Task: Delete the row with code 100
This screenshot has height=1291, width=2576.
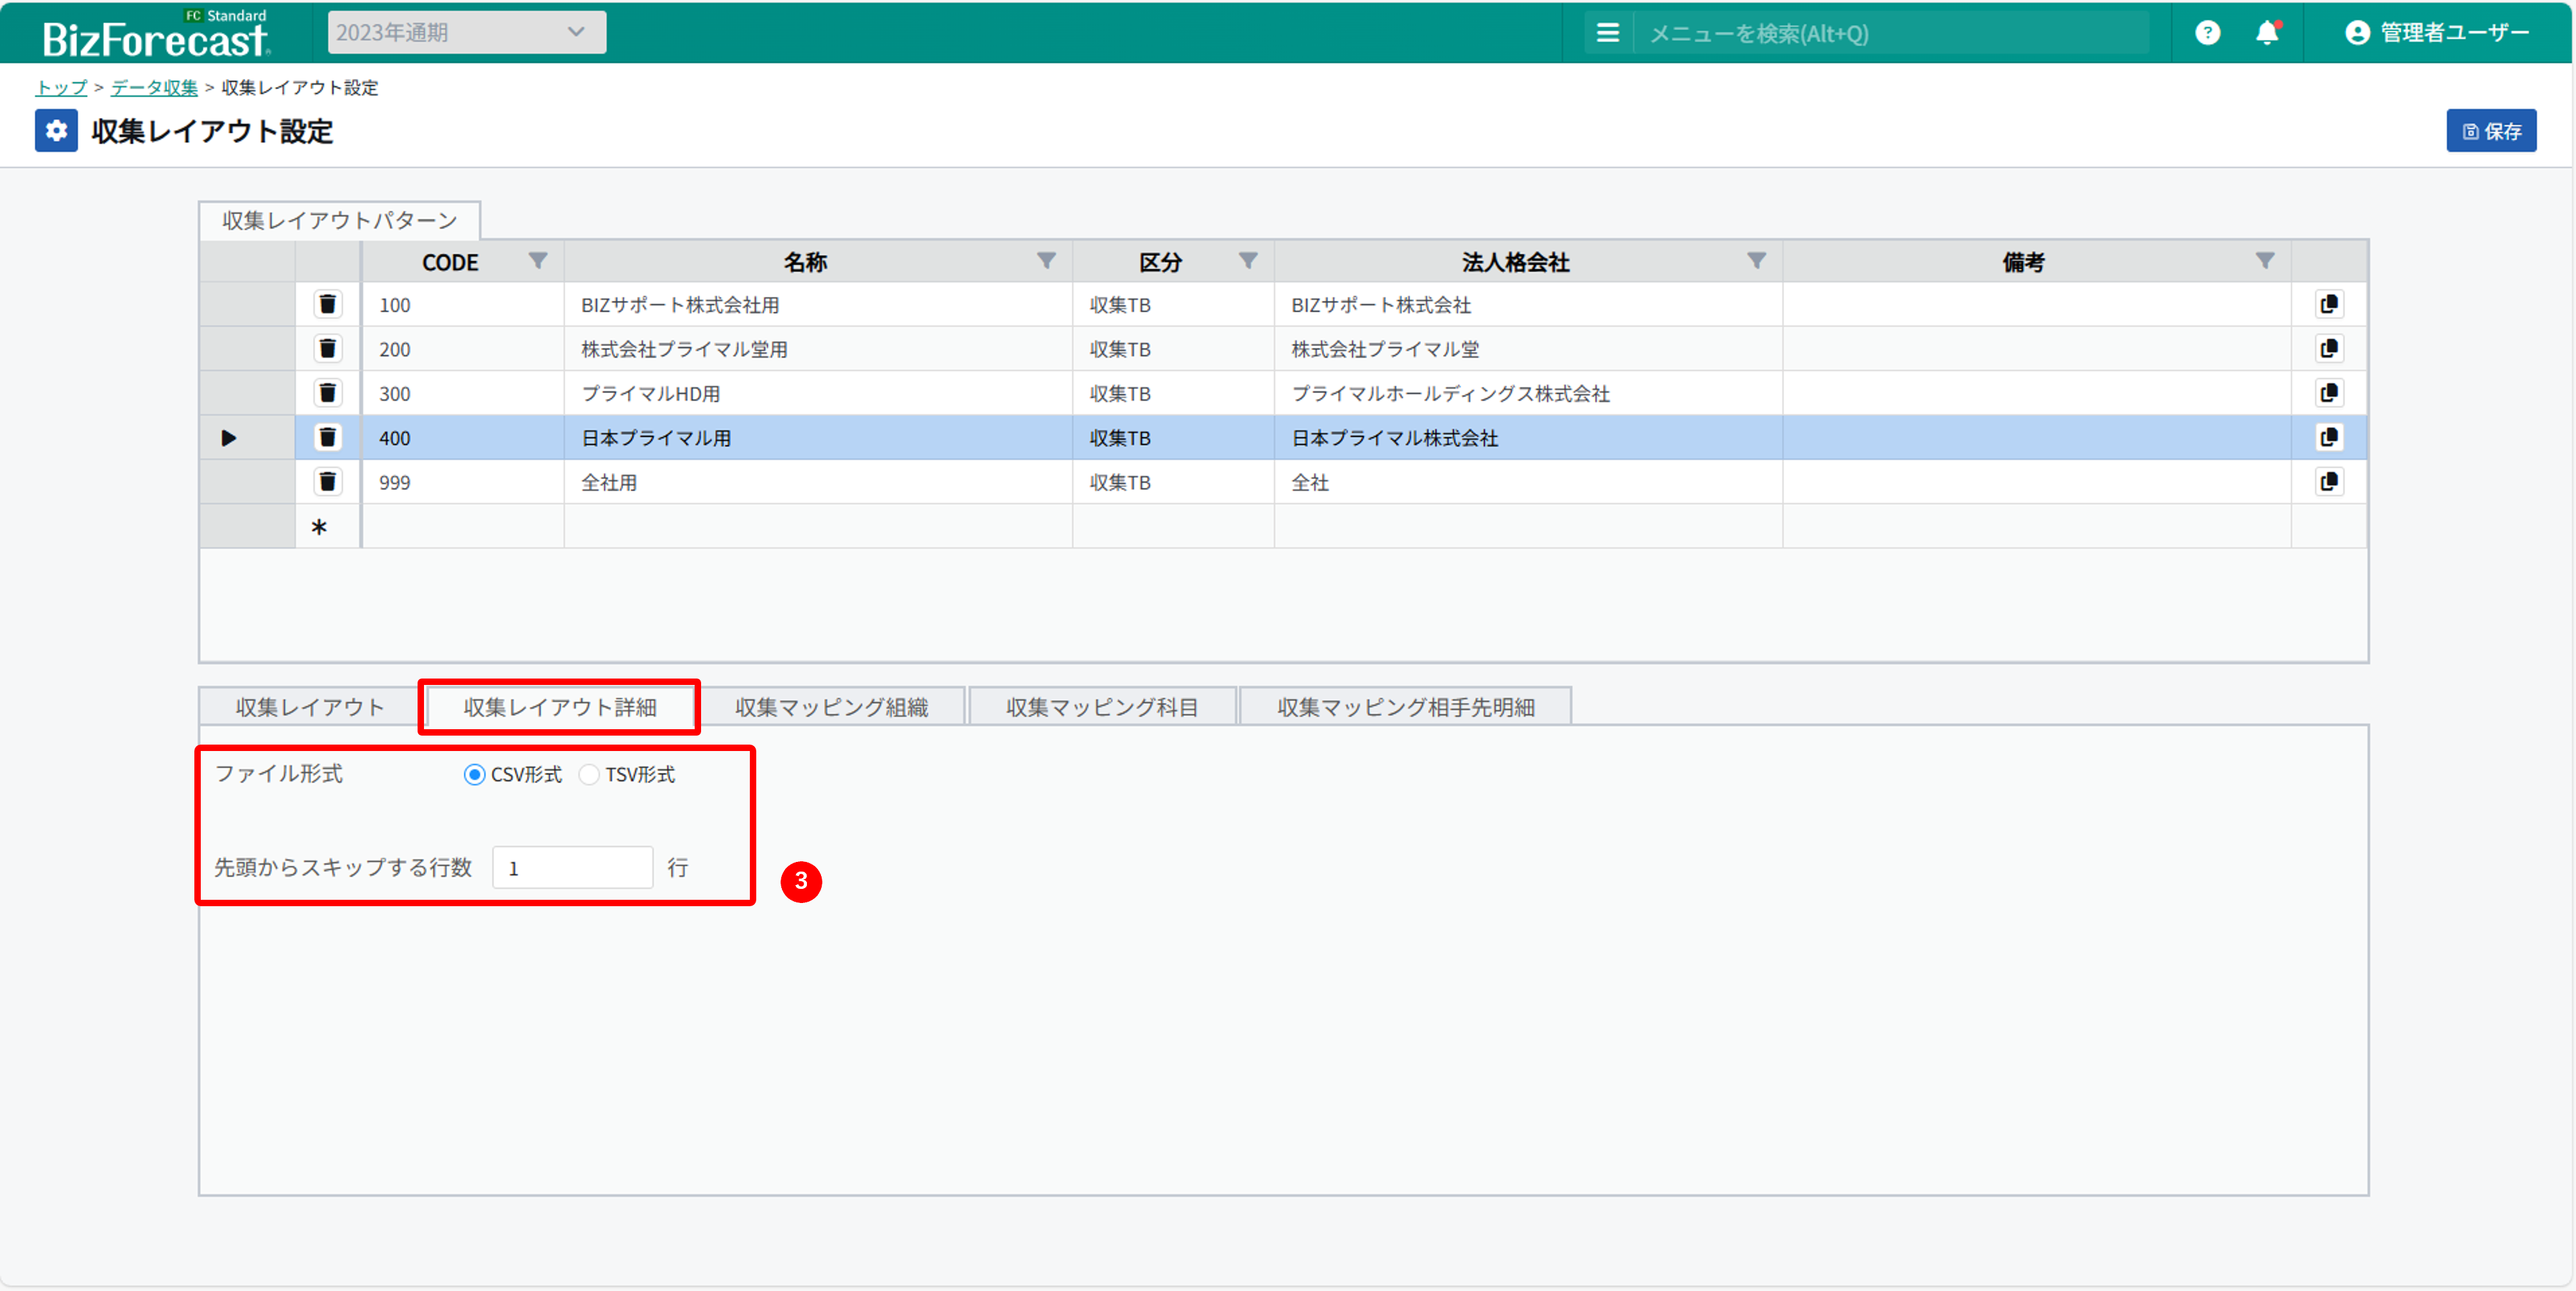Action: (327, 304)
